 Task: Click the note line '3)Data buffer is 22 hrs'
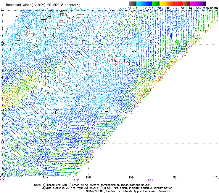(x=107, y=188)
